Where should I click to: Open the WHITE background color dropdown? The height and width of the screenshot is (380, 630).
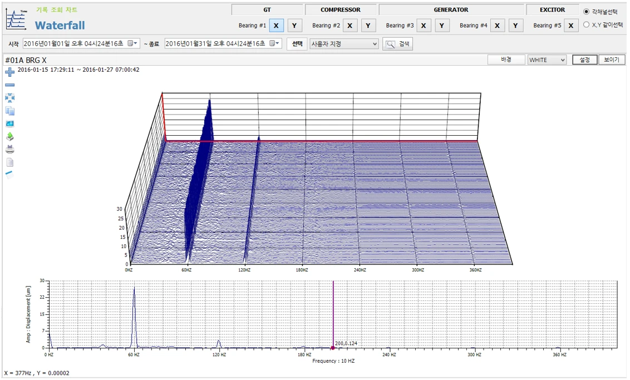tap(547, 60)
